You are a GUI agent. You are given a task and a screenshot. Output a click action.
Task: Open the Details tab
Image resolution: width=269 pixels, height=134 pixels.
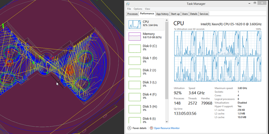click(x=194, y=14)
